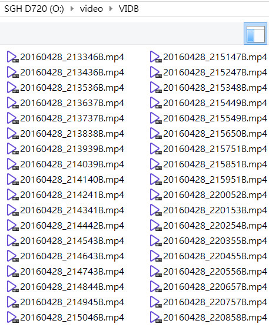Toggle the preview pane button
The image size is (269, 327).
(x=255, y=34)
